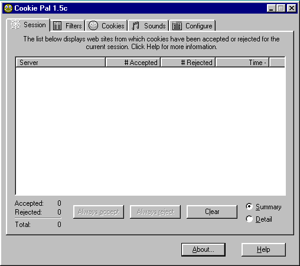300x266 pixels.
Task: Click the Accepted: count label
Action: coord(29,203)
